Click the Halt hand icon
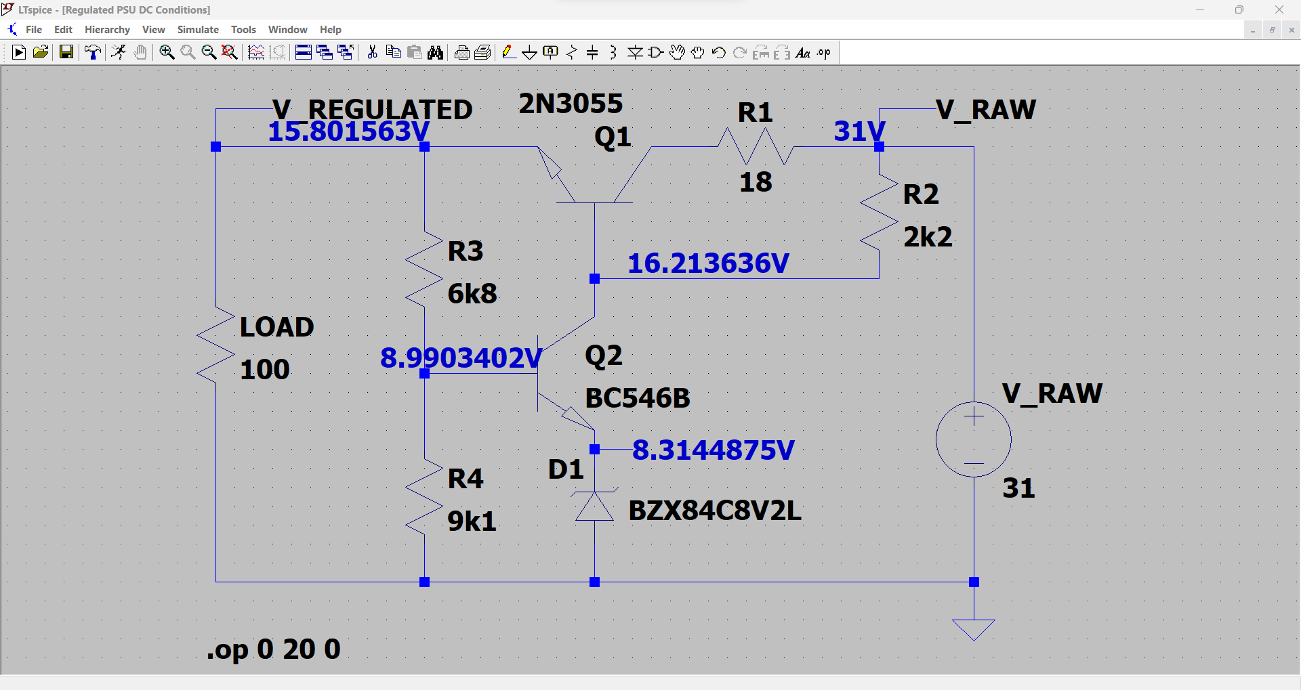The height and width of the screenshot is (690, 1301). tap(140, 52)
